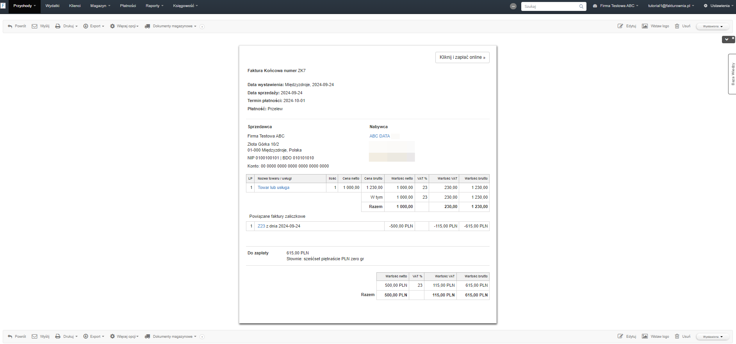Open the Przychody menu
This screenshot has height=344, width=736.
click(25, 6)
